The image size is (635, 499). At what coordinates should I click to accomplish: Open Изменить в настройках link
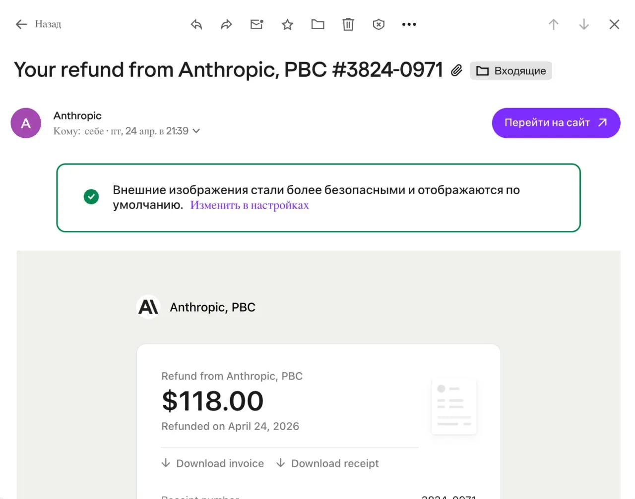250,205
